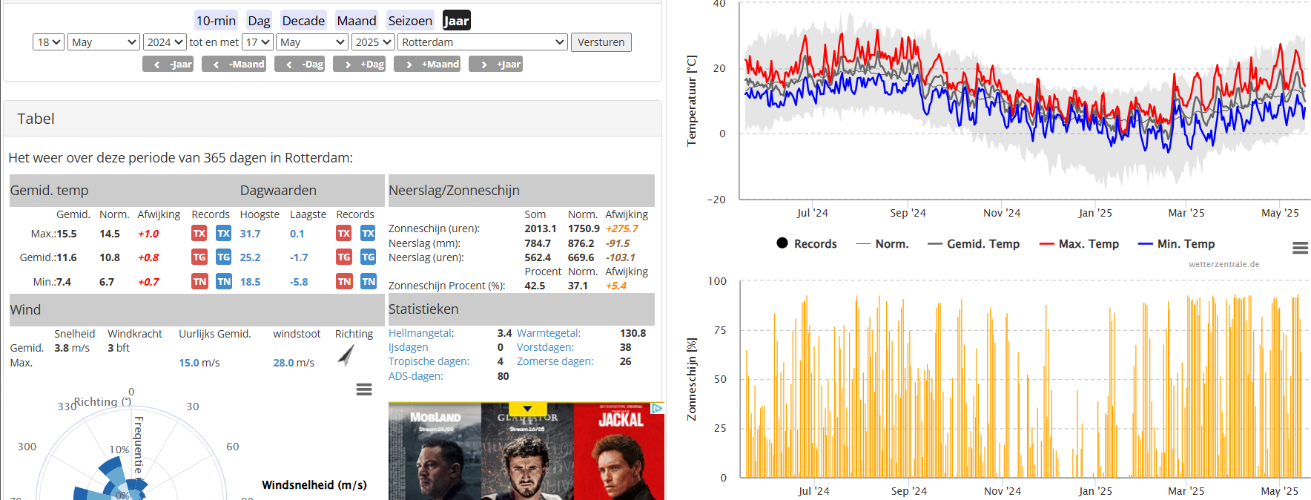Viewport: 1311px width, 500px height.
Task: Click the Gladiator ad thumbnail
Action: [527, 451]
